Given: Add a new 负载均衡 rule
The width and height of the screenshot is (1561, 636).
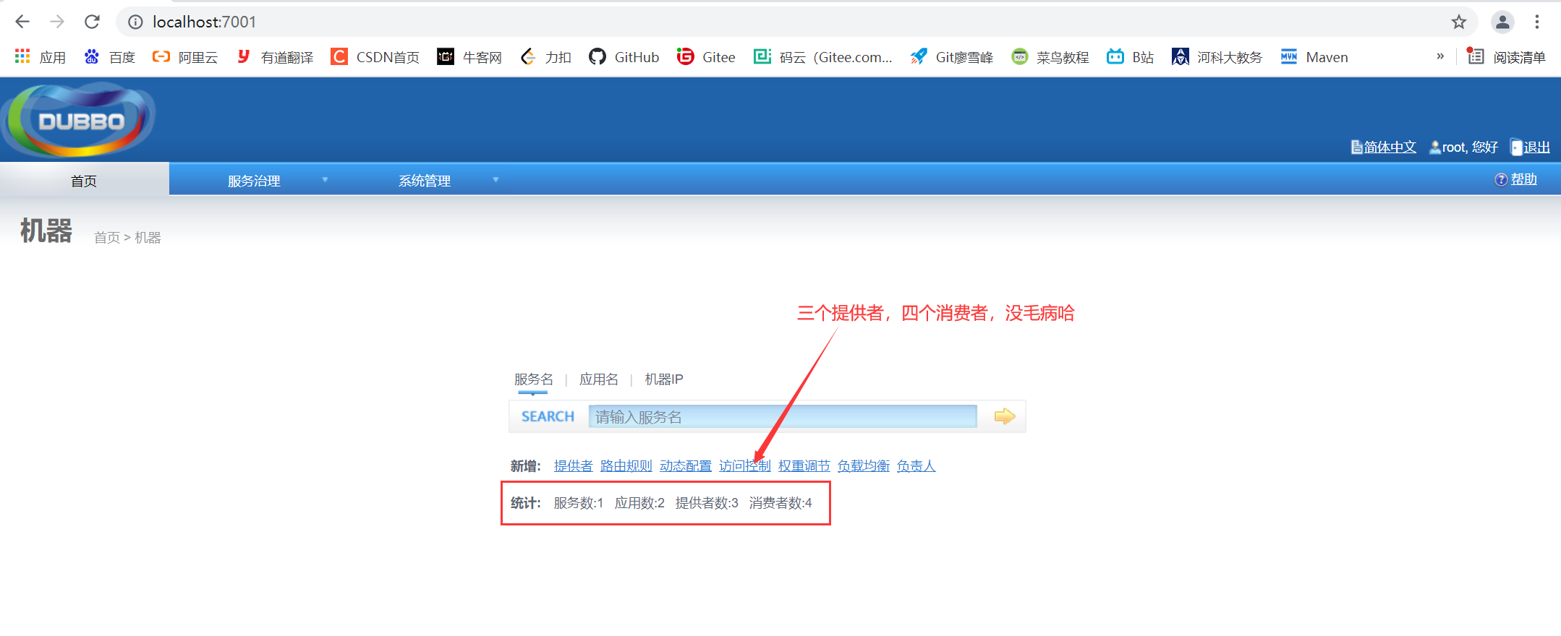Looking at the screenshot, I should (864, 465).
